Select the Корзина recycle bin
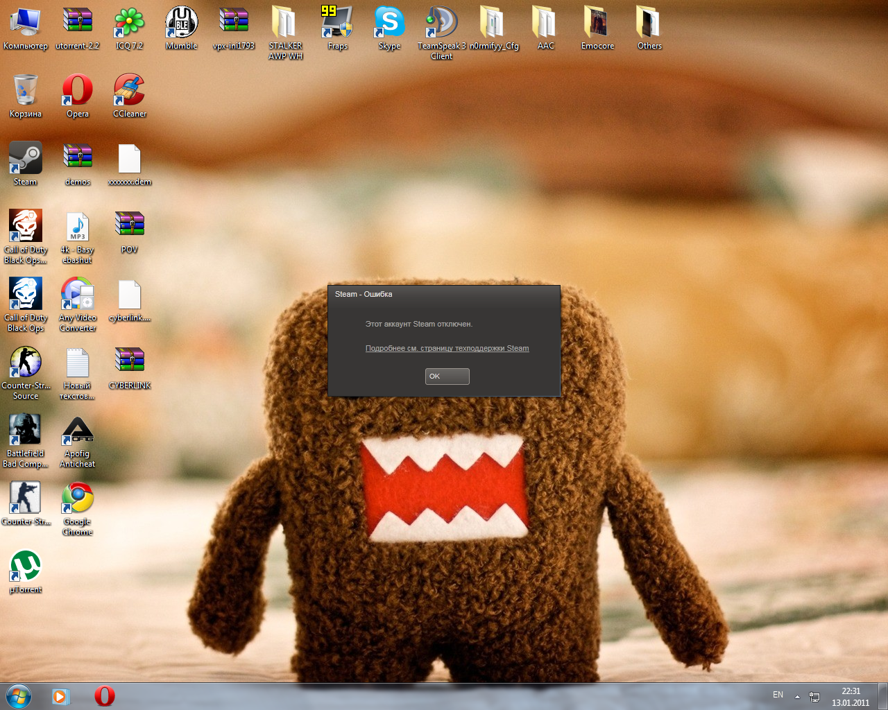The width and height of the screenshot is (888, 710). click(26, 96)
